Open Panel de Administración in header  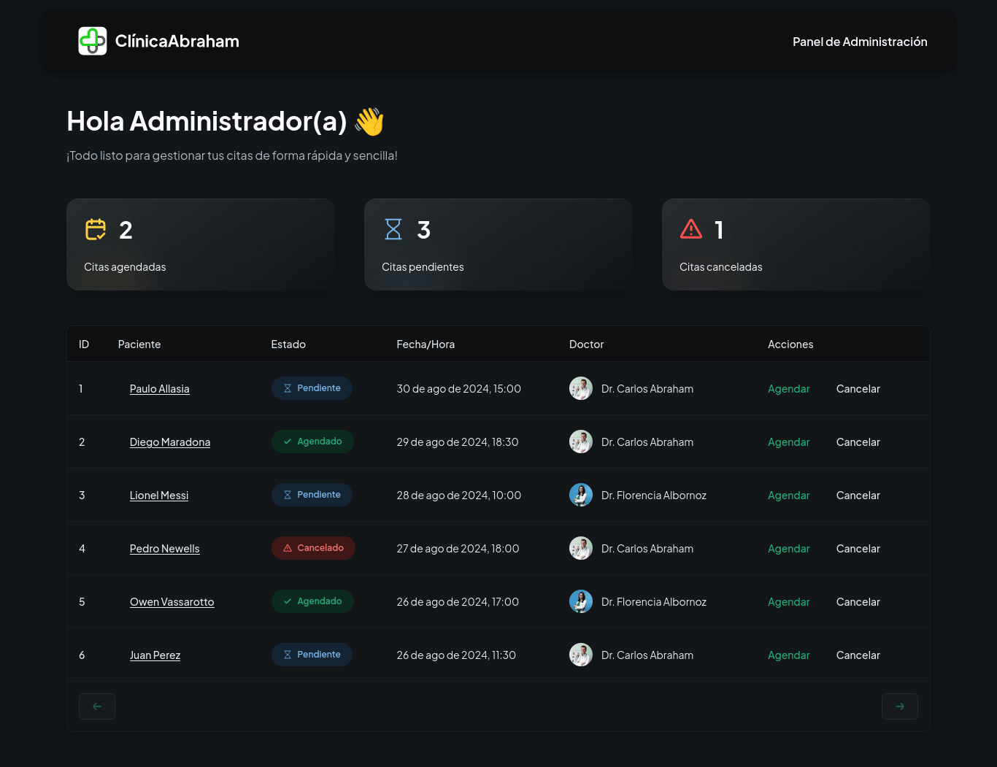[x=860, y=42]
